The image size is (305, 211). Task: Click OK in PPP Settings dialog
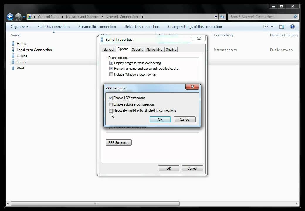(160, 120)
